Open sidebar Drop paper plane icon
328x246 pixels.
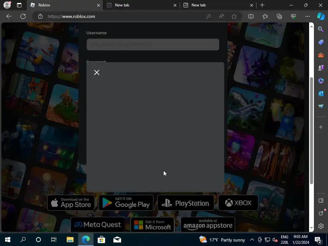321,106
